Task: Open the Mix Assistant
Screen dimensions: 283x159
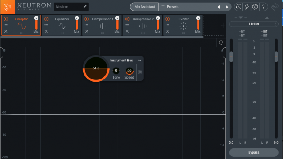Action: point(145,7)
